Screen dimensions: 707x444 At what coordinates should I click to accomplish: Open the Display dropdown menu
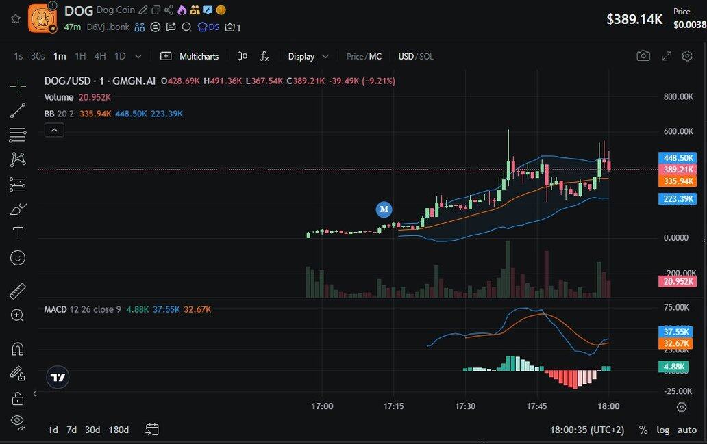coord(308,56)
